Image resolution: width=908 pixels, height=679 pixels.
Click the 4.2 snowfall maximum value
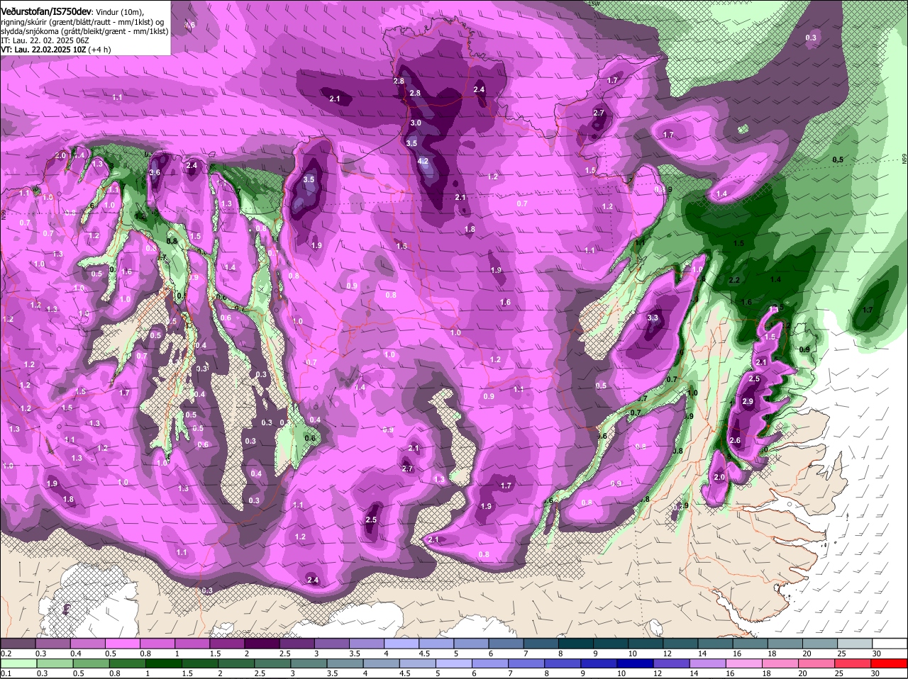pos(423,162)
